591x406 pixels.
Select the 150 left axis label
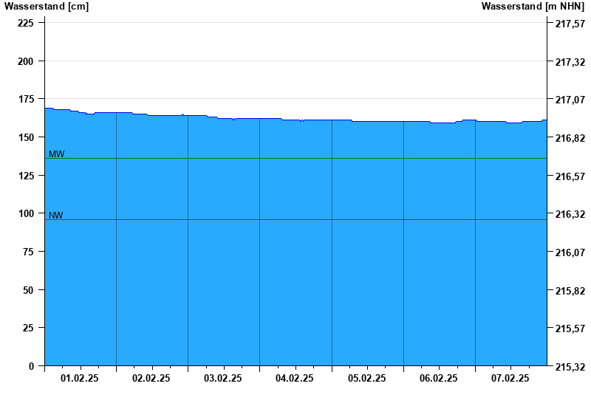pos(26,137)
